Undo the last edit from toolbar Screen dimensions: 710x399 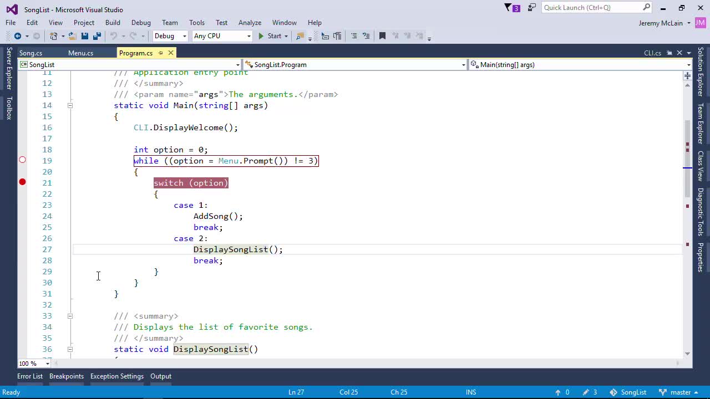point(113,36)
